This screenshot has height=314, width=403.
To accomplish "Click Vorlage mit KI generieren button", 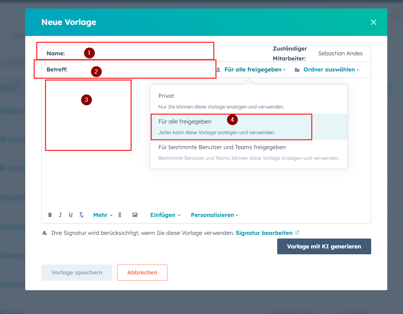I will tap(324, 246).
